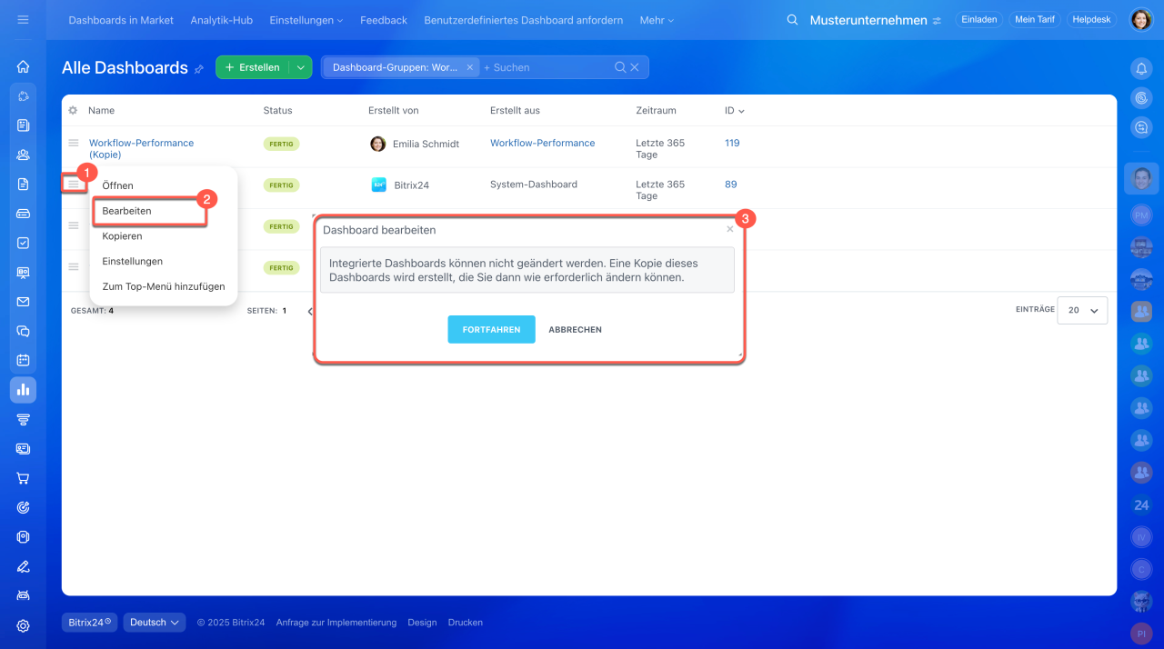The image size is (1164, 649).
Task: Open dashboard ID 89 link
Action: pyautogui.click(x=731, y=185)
